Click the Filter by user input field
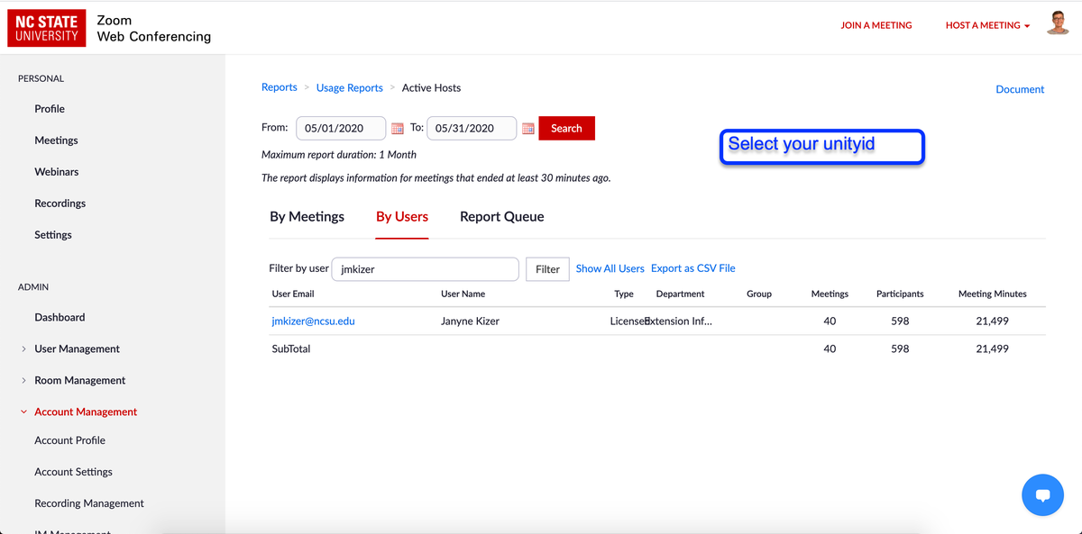Image resolution: width=1082 pixels, height=534 pixels. [425, 269]
